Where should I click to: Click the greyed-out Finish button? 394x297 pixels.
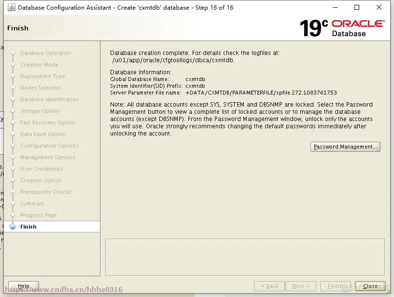336,286
